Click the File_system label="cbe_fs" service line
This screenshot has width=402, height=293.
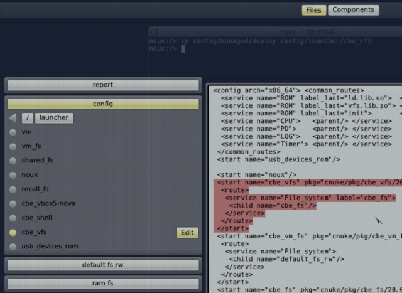pyautogui.click(x=310, y=198)
